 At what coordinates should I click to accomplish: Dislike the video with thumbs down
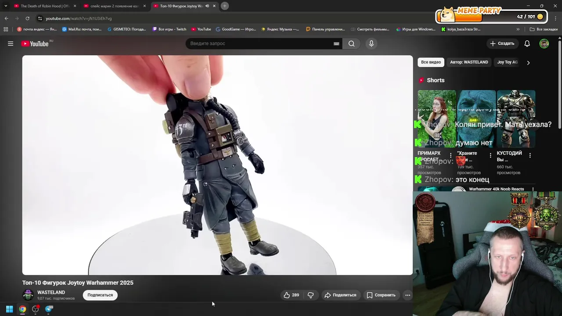point(310,295)
